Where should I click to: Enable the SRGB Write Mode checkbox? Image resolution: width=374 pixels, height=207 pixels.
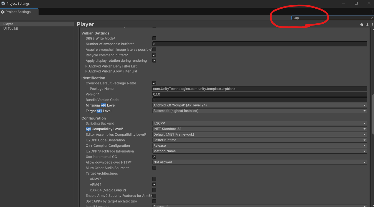[154, 38]
